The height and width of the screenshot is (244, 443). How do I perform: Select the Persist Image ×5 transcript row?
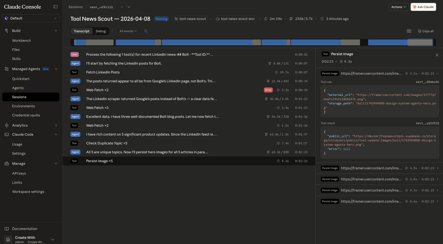coord(189,161)
